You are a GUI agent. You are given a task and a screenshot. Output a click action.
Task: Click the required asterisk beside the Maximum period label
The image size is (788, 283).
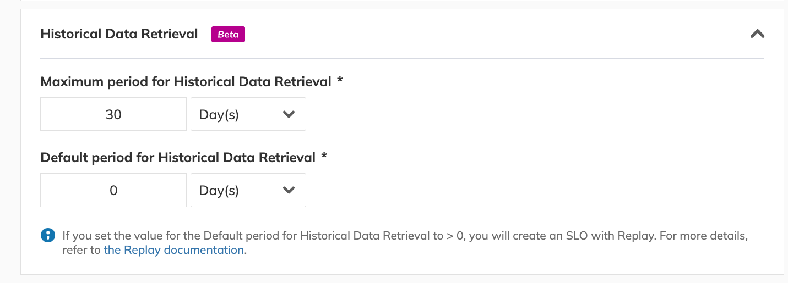point(340,81)
